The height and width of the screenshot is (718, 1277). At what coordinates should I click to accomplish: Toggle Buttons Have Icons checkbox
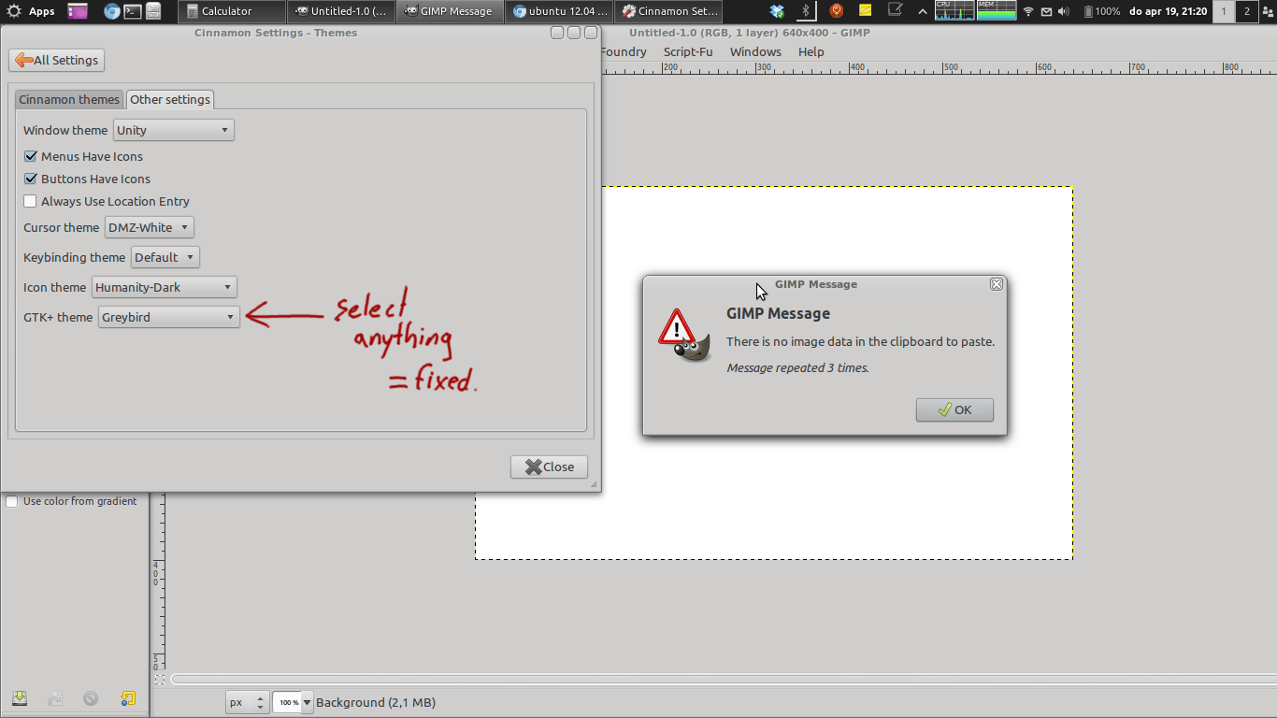pyautogui.click(x=30, y=179)
